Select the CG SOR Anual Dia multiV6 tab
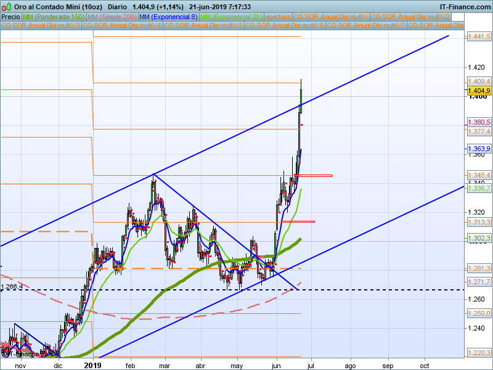The image size is (493, 370). pyautogui.click(x=285, y=25)
